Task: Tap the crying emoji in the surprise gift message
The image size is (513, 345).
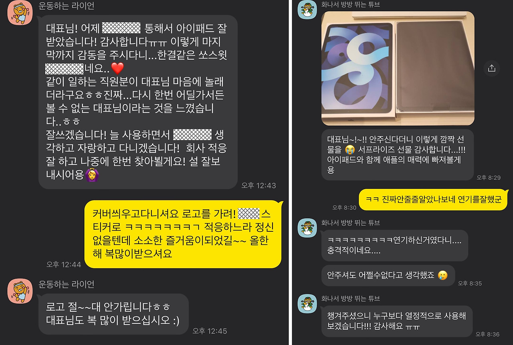Action: (349, 150)
